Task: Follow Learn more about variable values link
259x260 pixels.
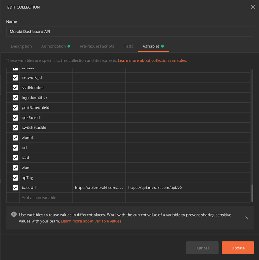Action: tap(91, 221)
